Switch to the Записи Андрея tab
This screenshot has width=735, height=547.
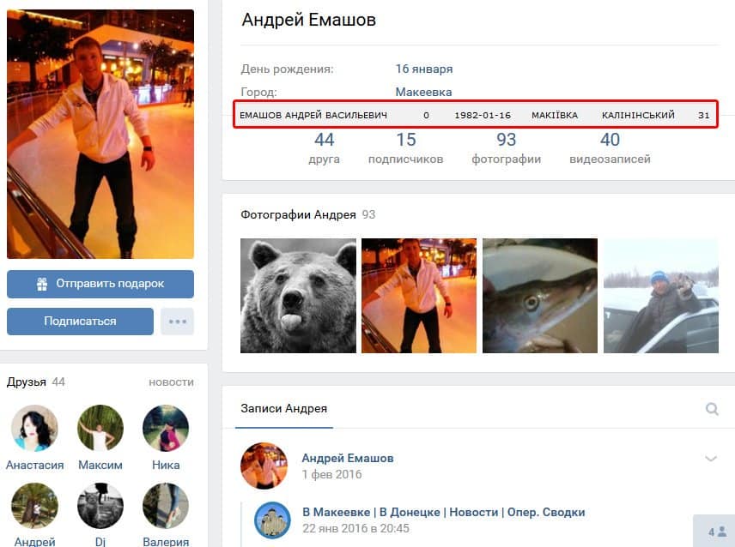(x=283, y=409)
